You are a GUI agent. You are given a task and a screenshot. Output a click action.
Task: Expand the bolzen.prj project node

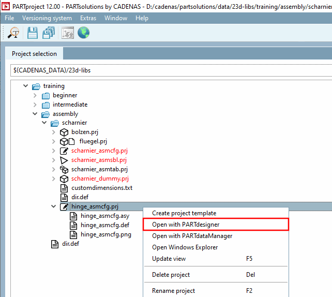coord(54,132)
